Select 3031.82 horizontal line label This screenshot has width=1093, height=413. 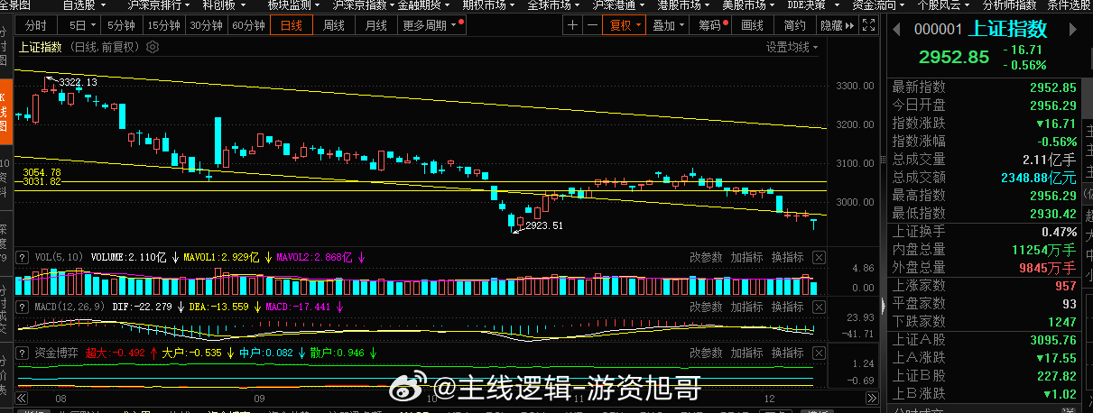(42, 181)
